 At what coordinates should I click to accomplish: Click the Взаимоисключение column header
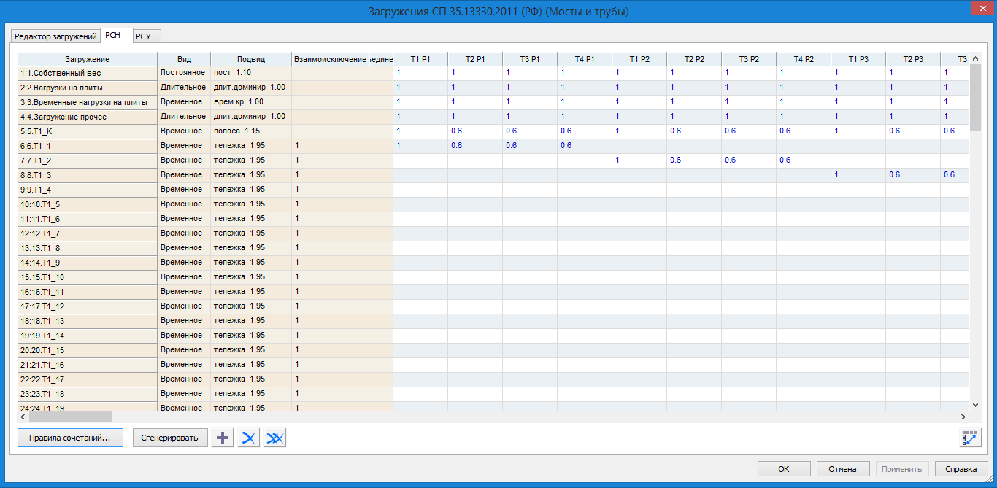[330, 59]
